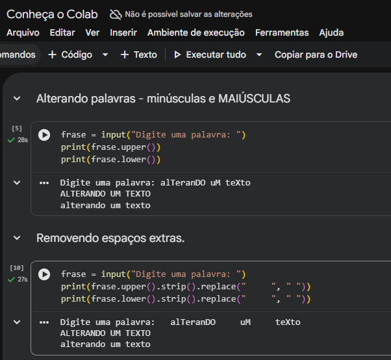This screenshot has width=391, height=360.
Task: Open the Ferramentas menu
Action: pyautogui.click(x=282, y=32)
